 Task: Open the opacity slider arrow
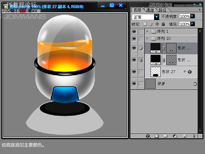click(193, 16)
